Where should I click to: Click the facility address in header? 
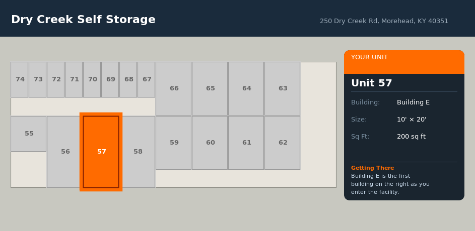384,21
